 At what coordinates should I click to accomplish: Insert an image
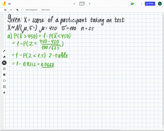tap(4, 75)
